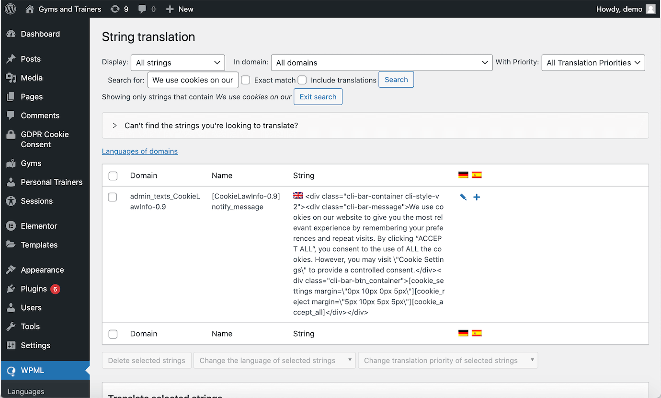Click the German flag column header
Image resolution: width=661 pixels, height=398 pixels.
pos(463,175)
